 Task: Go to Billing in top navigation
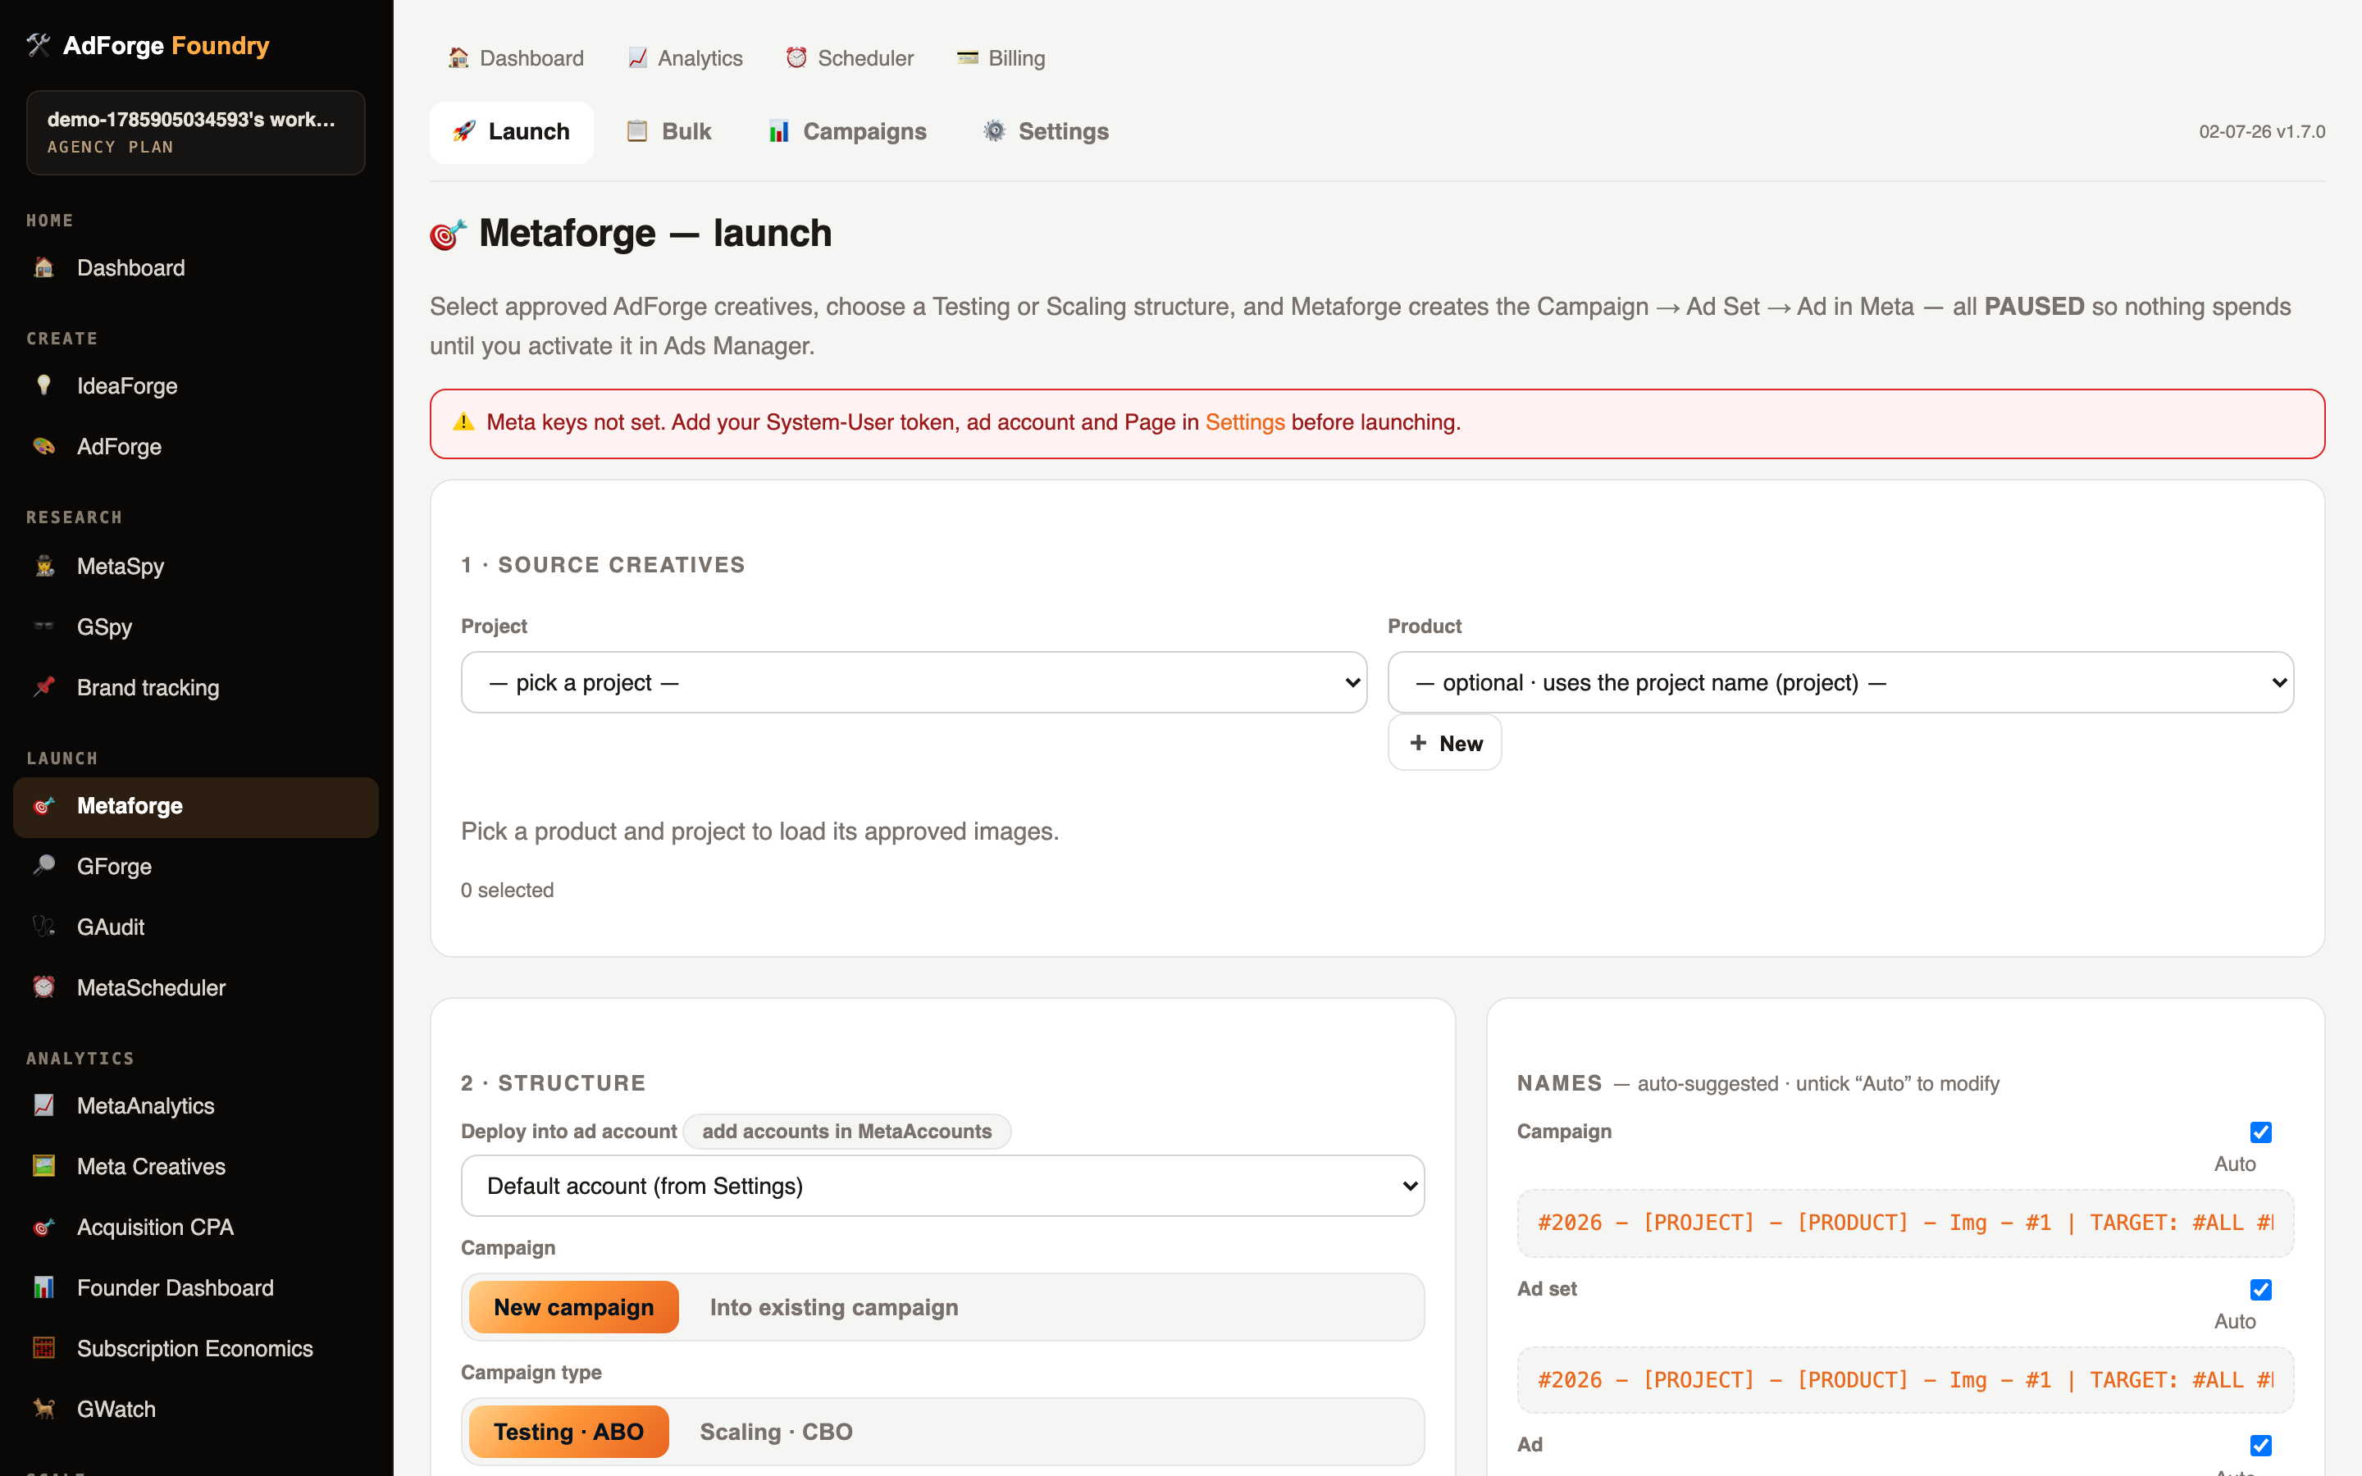(1001, 58)
